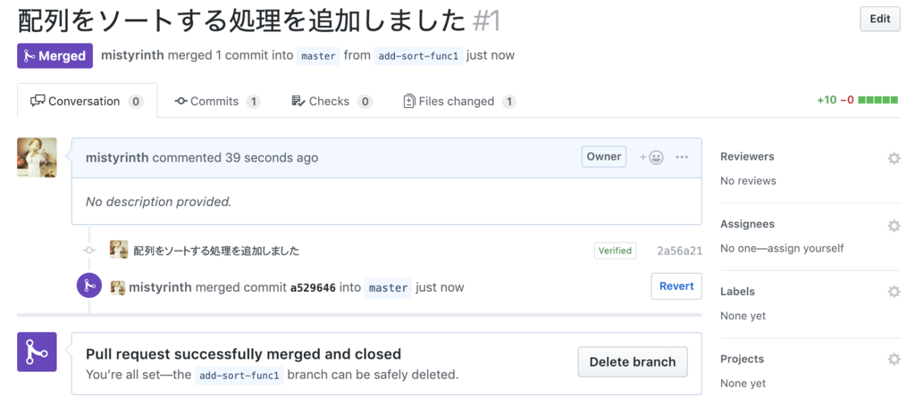Open the add-sort-func1 branch link in header
Image resolution: width=915 pixels, height=405 pixels.
pos(418,56)
